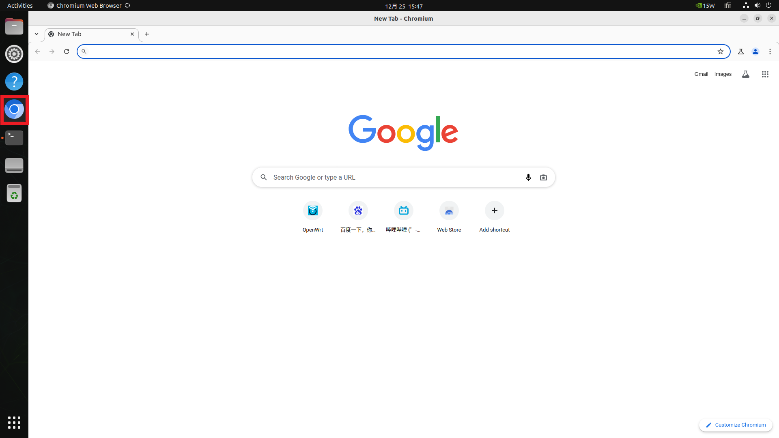Screen dimensions: 779x438
Task: Add a new shortcut tile
Action: [x=494, y=210]
